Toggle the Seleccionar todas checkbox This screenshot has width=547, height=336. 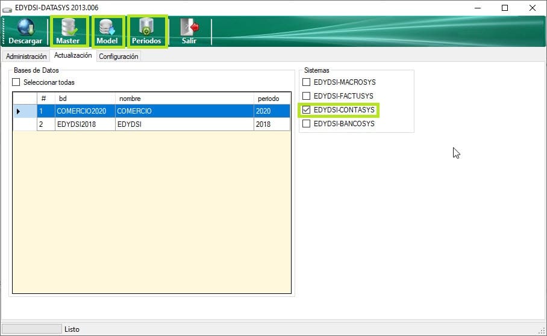tap(17, 82)
